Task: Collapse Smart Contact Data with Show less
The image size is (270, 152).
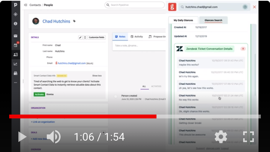Action: pos(97,76)
